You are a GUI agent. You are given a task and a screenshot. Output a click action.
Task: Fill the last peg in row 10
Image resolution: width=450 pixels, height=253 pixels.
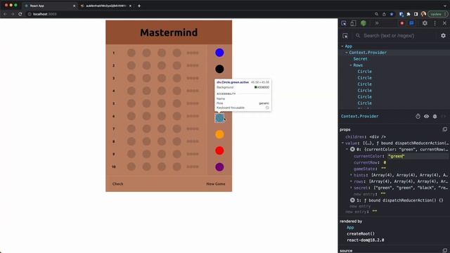click(176, 167)
